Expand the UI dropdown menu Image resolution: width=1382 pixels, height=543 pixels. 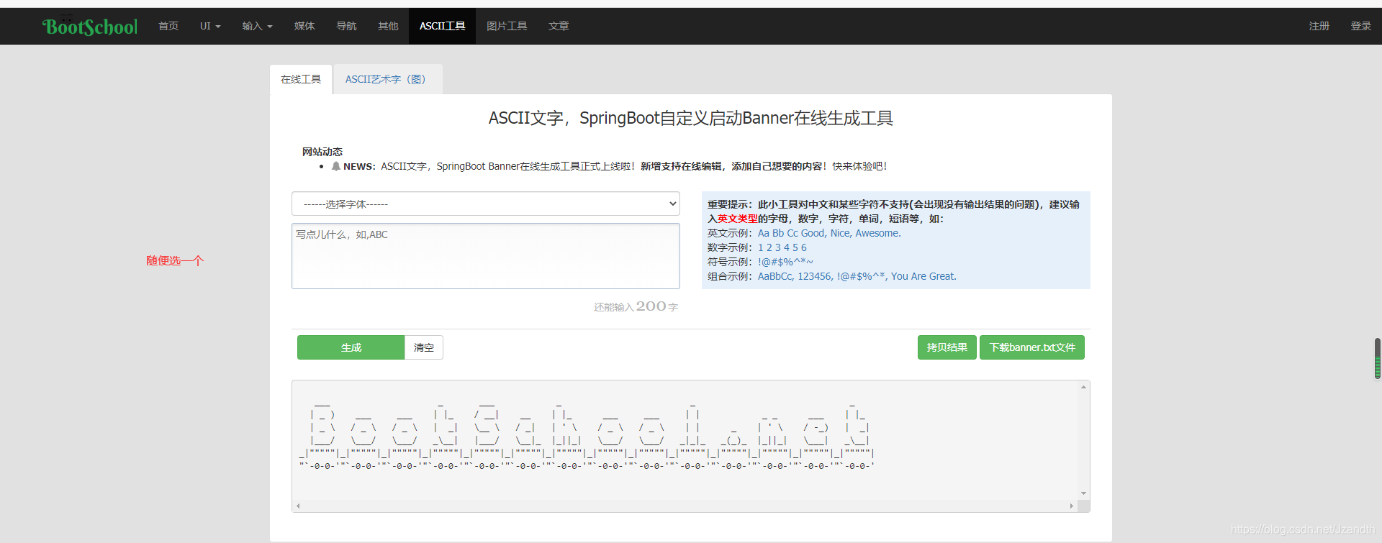point(210,26)
